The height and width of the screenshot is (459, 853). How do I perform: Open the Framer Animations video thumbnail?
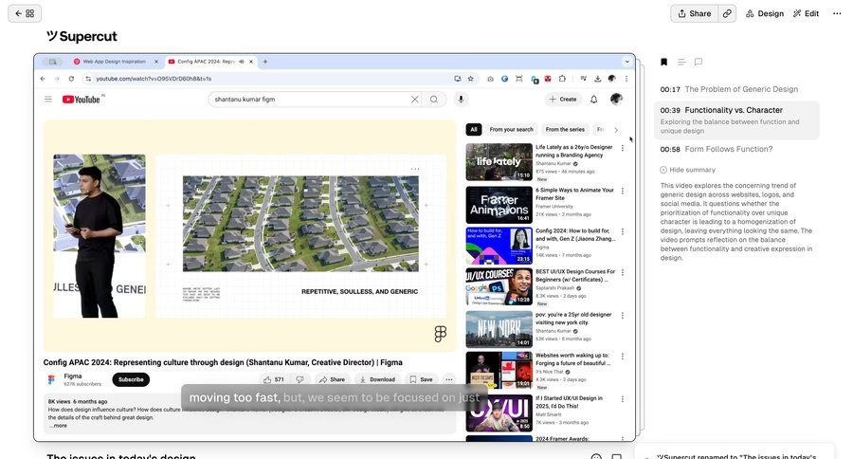[499, 205]
